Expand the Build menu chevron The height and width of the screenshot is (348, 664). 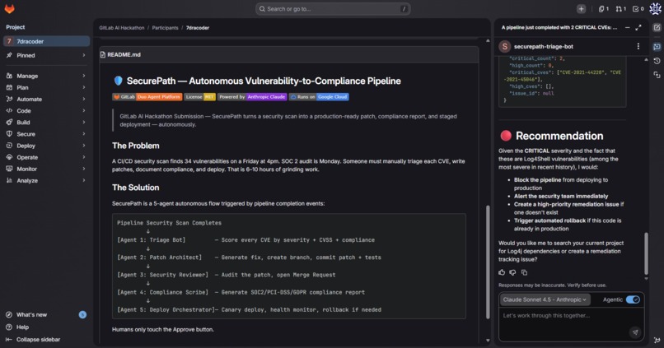pos(84,123)
